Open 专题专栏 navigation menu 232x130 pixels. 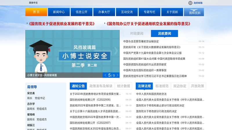149,12
